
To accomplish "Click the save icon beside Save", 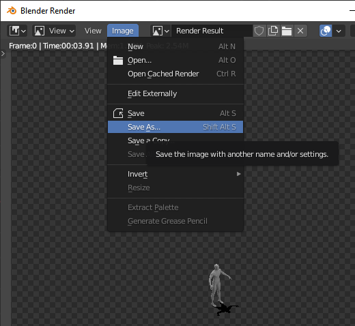I will (x=118, y=113).
